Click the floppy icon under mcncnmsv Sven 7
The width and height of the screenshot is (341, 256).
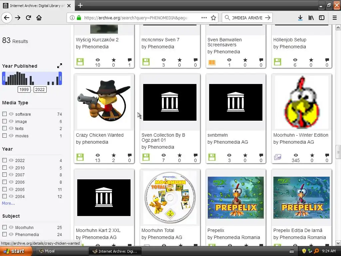click(x=146, y=62)
